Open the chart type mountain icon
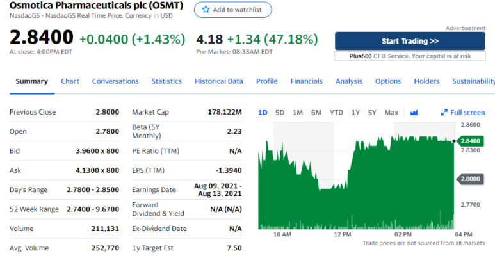Screen dimensions: 495x265 (414, 113)
